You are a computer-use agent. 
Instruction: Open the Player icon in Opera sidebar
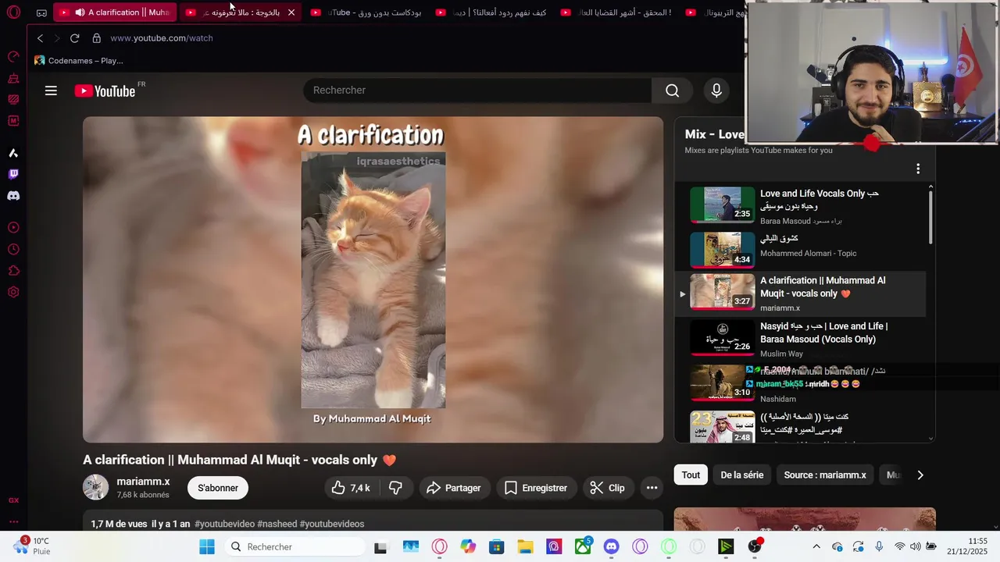tap(13, 228)
